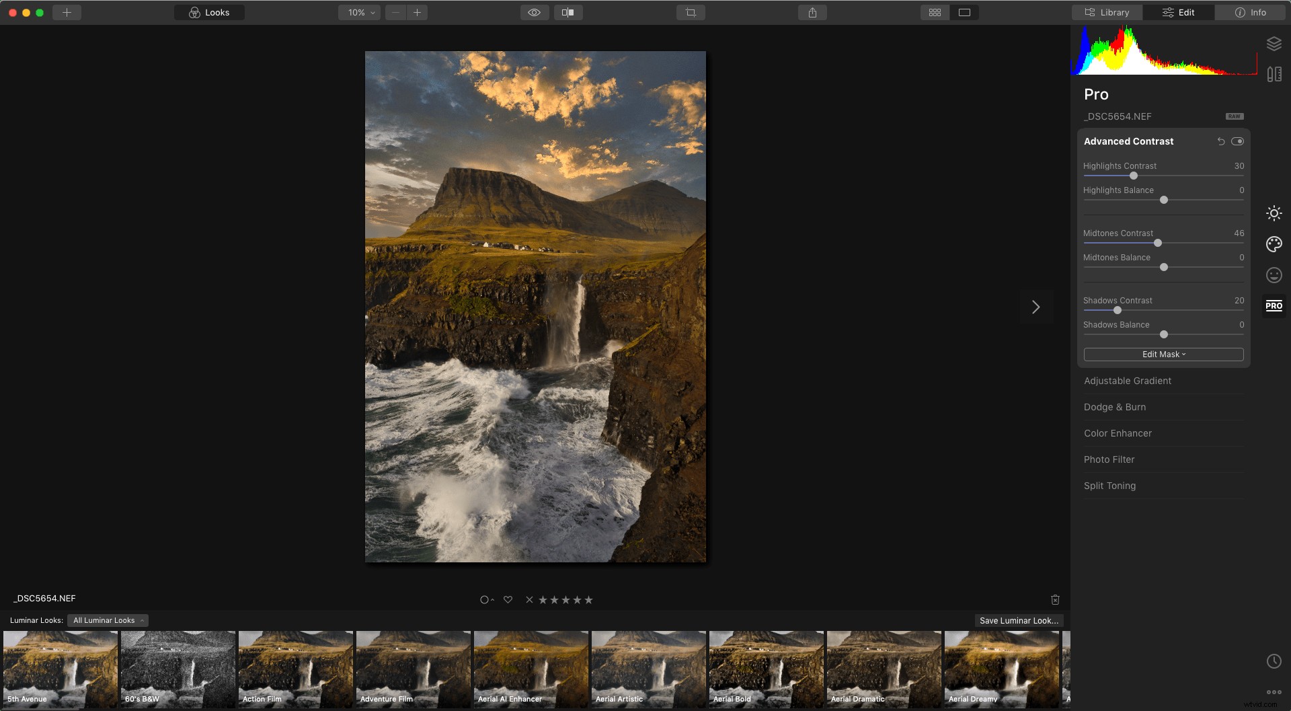
Task: Switch to the Info tab
Action: click(1251, 12)
